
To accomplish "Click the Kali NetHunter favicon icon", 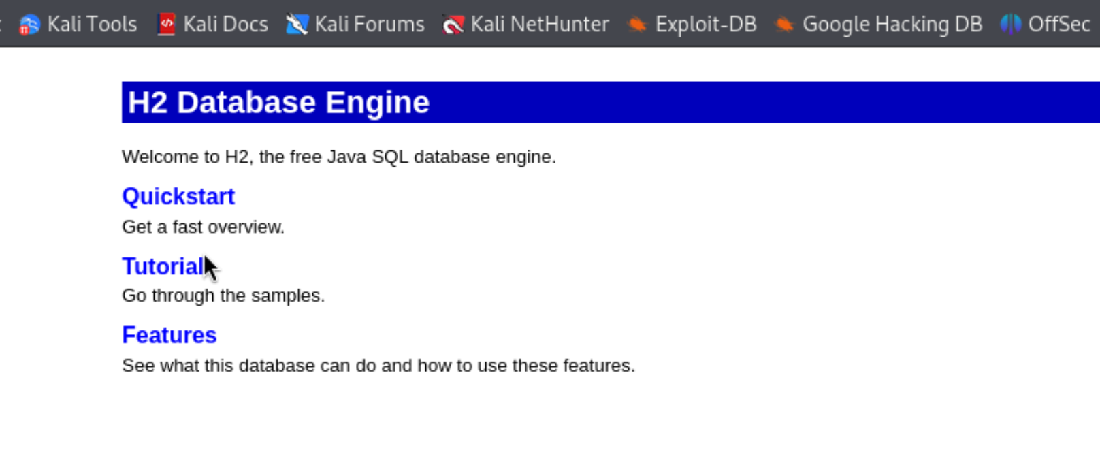I will pyautogui.click(x=453, y=25).
